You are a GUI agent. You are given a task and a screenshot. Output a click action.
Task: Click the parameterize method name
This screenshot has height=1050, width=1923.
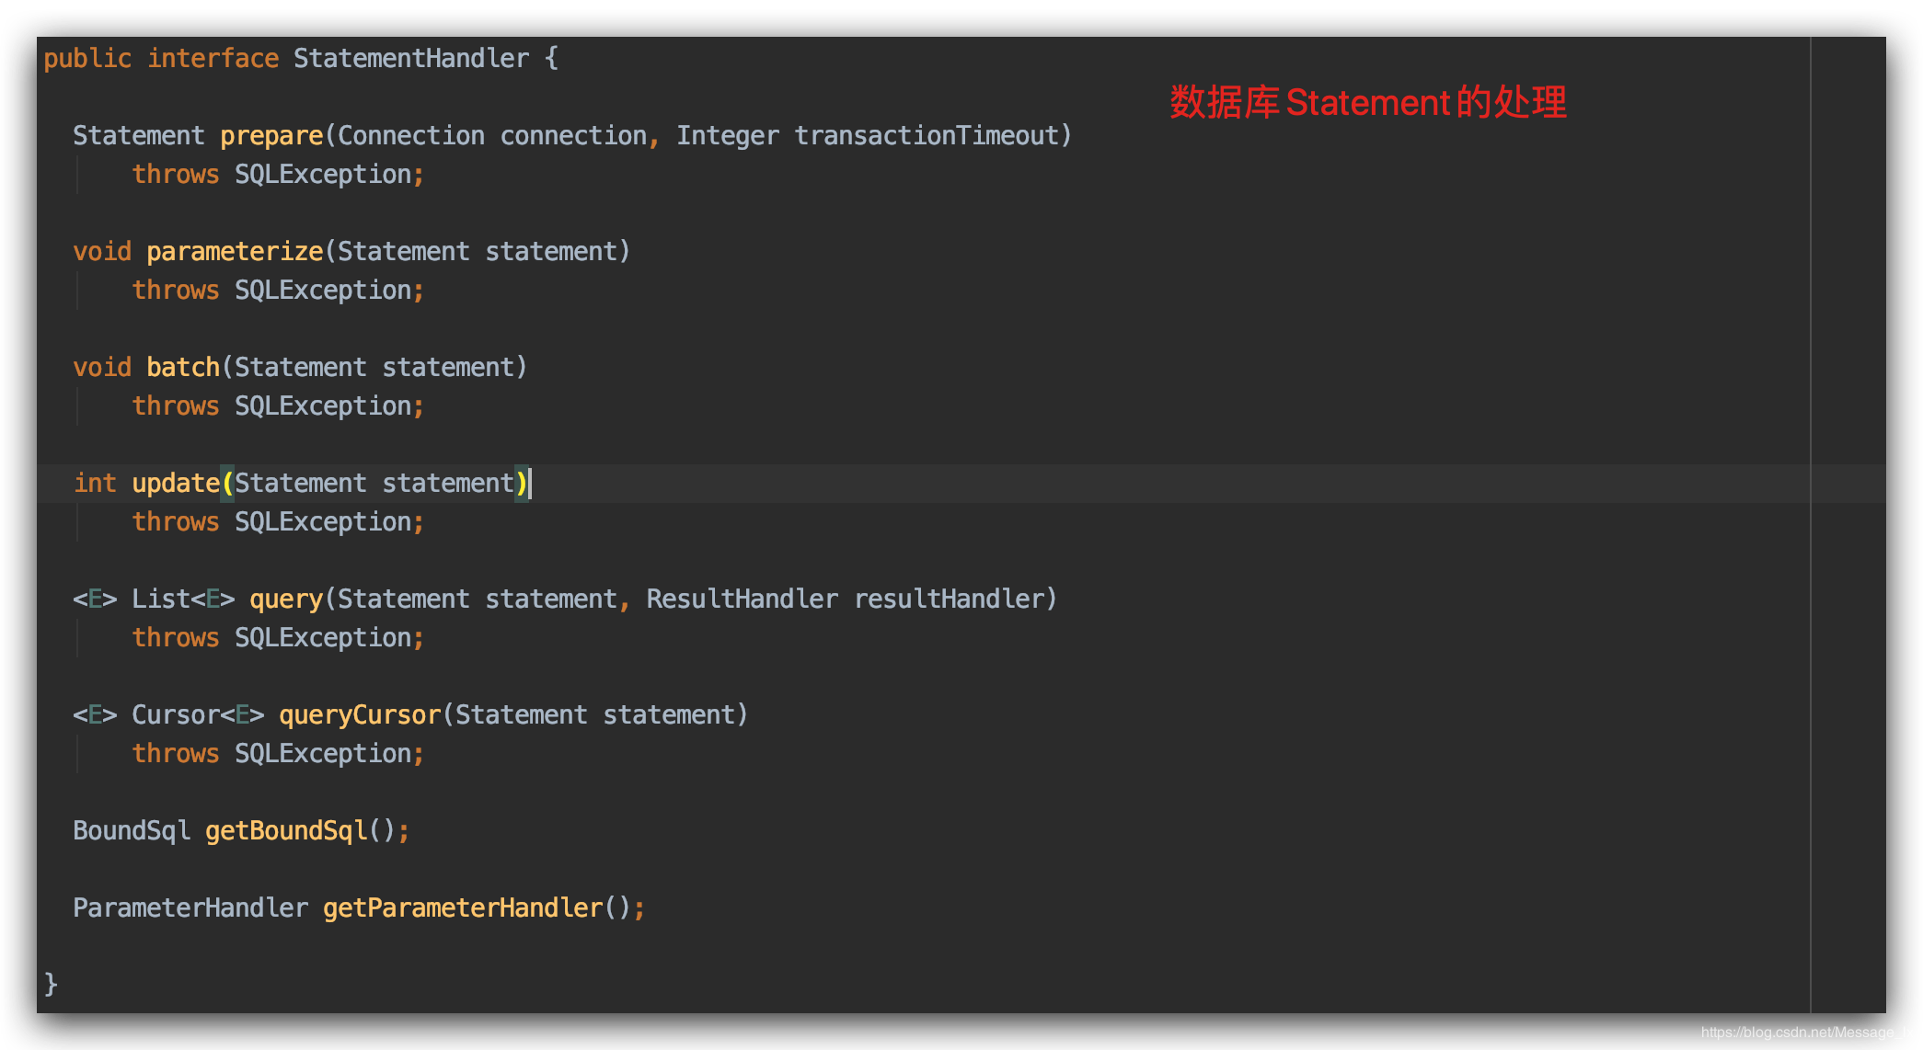[x=235, y=252]
